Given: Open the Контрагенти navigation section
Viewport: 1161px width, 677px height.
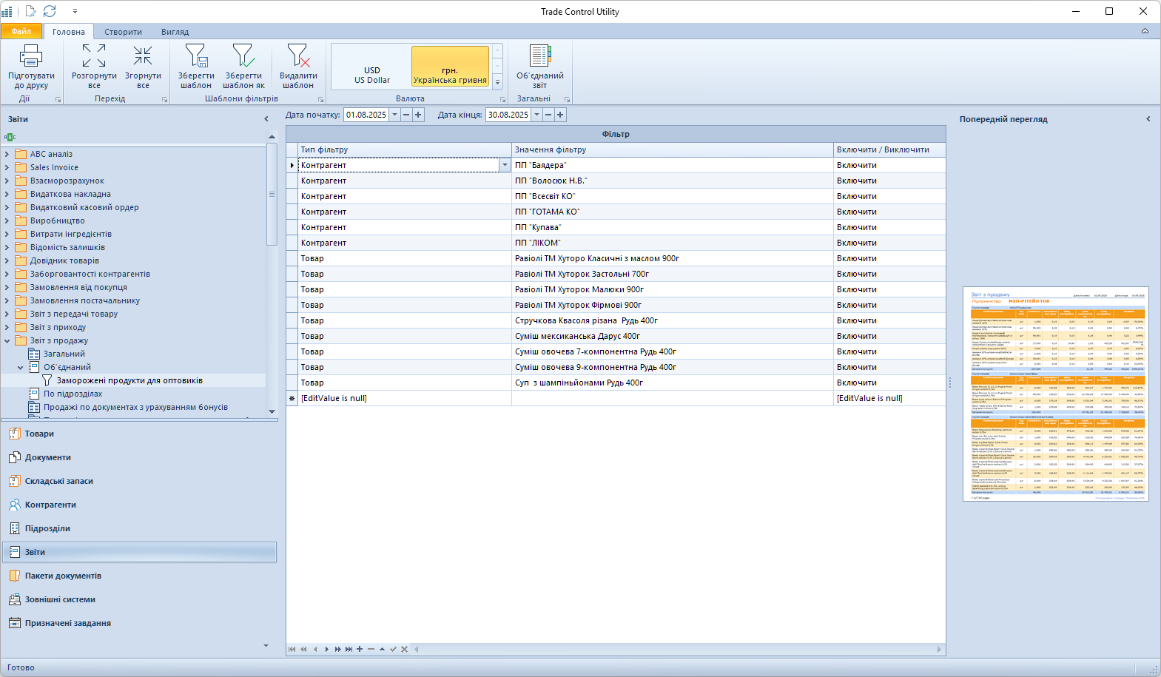Looking at the screenshot, I should click(50, 505).
